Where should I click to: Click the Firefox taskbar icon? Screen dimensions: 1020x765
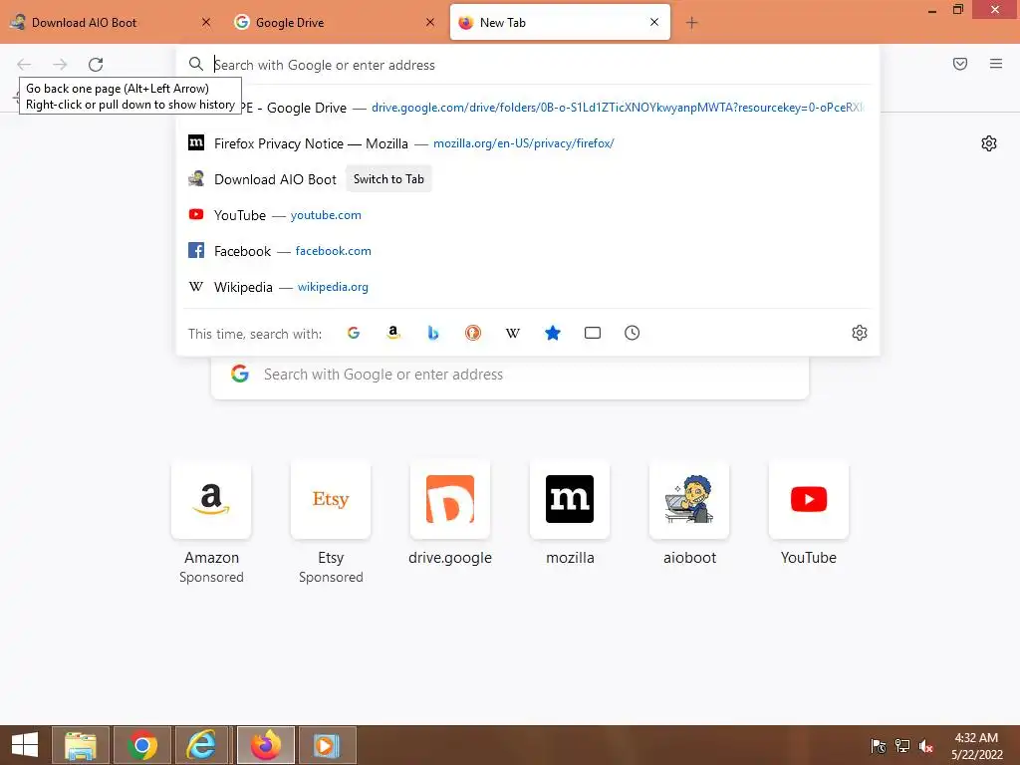[265, 745]
